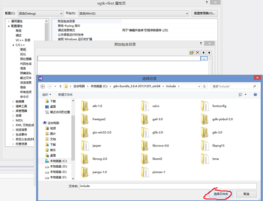Open the 平台 Win32 dropdown
This screenshot has height=201, width=263.
click(134, 13)
